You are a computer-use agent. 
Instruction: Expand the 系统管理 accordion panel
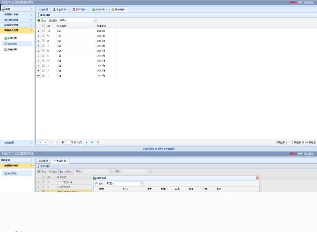coord(31,143)
